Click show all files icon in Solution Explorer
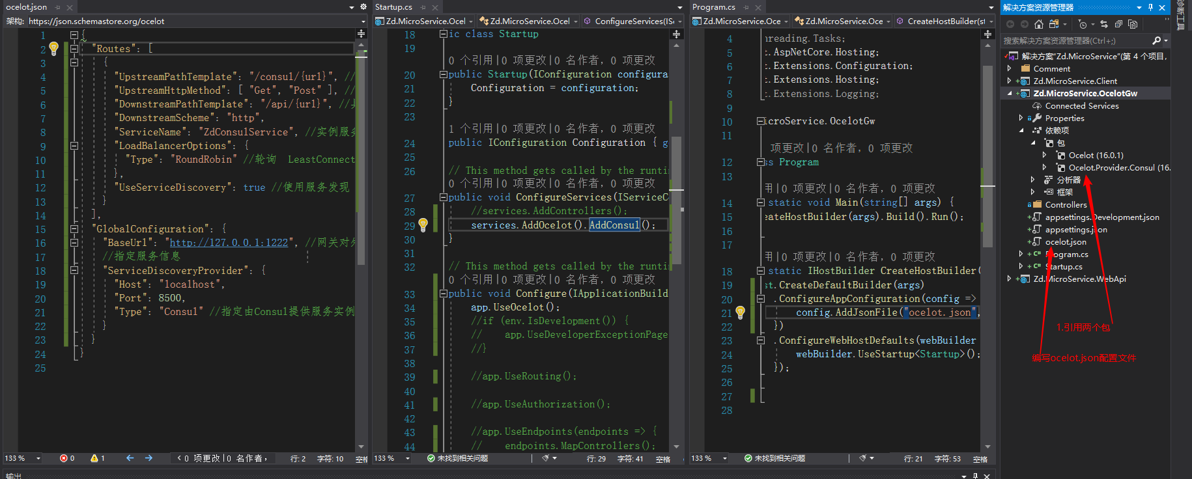Viewport: 1192px width, 479px height. point(1133,24)
